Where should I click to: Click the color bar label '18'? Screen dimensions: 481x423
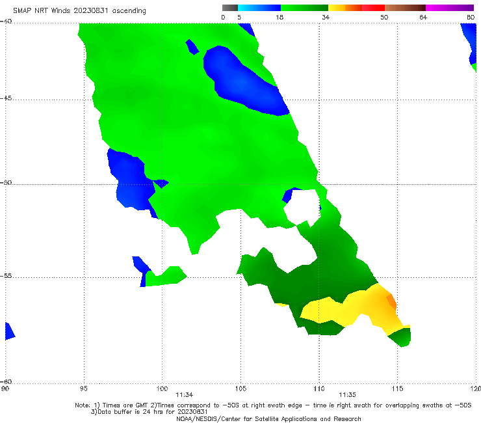pyautogui.click(x=279, y=17)
